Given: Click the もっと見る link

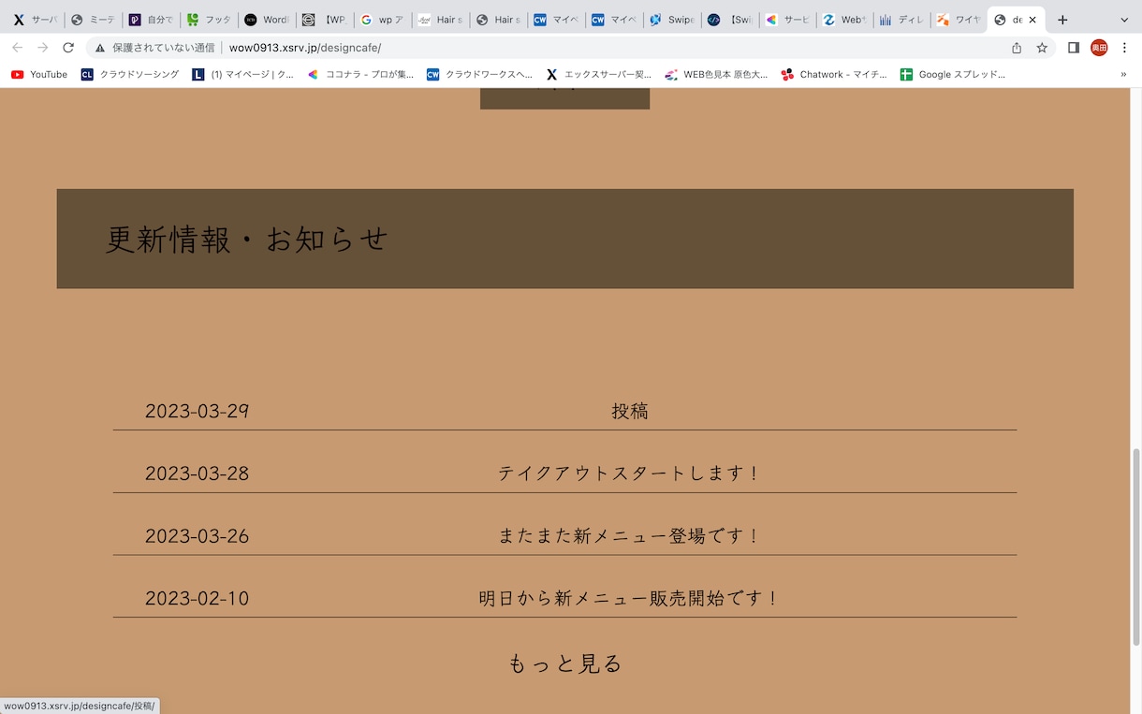Looking at the screenshot, I should [565, 663].
